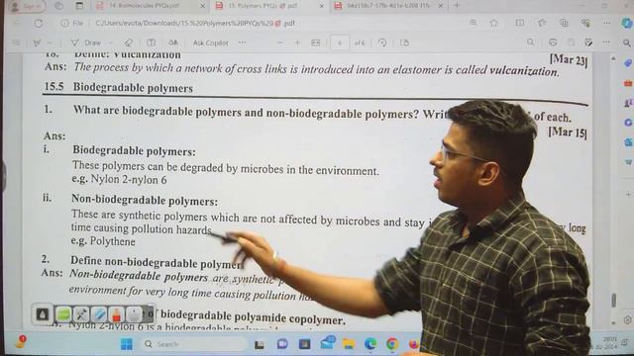634x356 pixels.
Task: Open the Windows Start menu
Action: pos(126,344)
